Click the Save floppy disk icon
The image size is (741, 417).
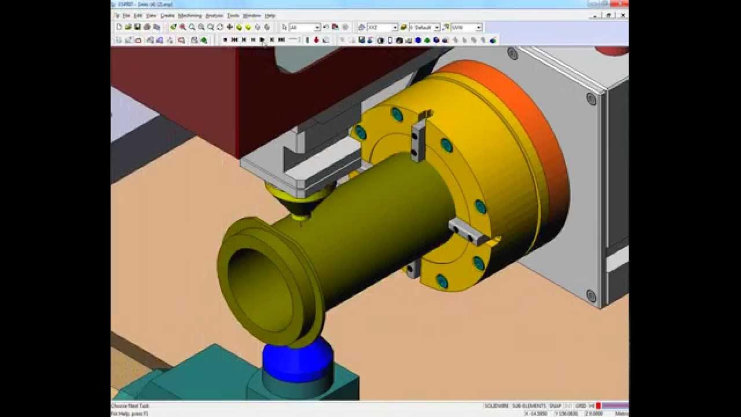tap(137, 27)
